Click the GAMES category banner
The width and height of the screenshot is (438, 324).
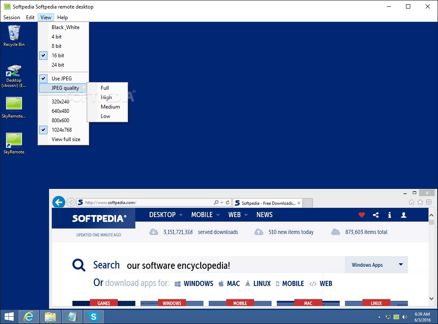tap(104, 303)
